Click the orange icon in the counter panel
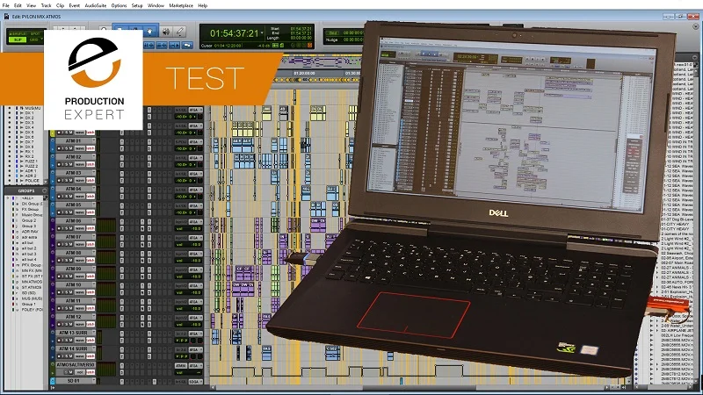This screenshot has height=395, width=703. (309, 46)
